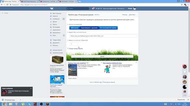Open the Помощь link
Screen dimensions: 190x106
125,15
